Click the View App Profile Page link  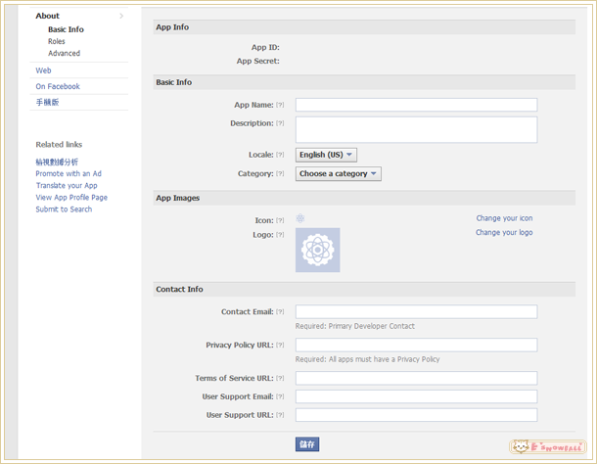tap(71, 198)
